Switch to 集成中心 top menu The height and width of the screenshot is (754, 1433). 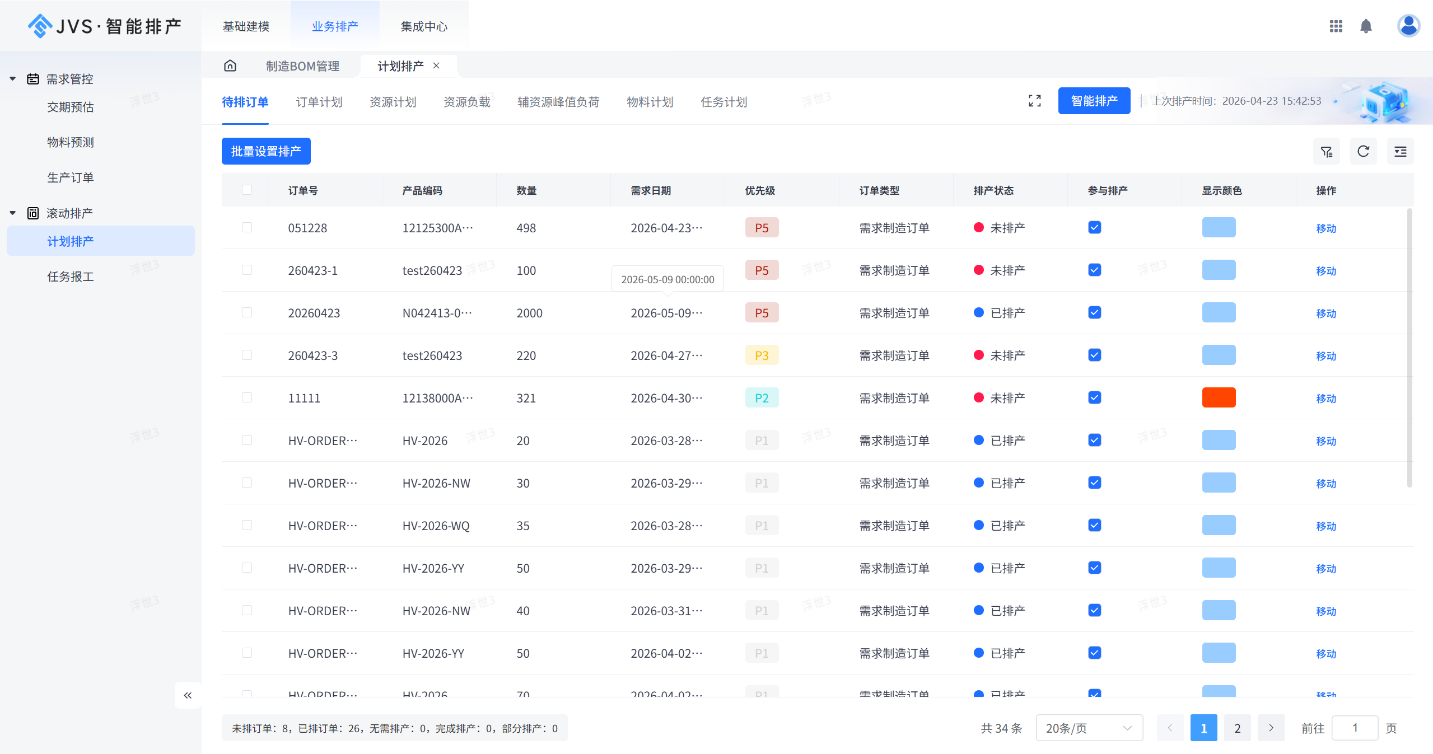pos(424,26)
